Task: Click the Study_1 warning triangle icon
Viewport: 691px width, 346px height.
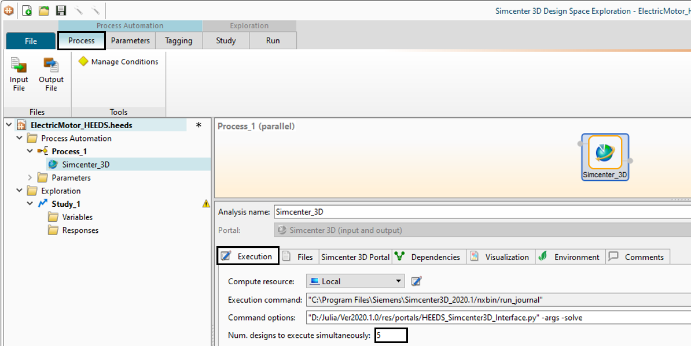Action: 206,204
